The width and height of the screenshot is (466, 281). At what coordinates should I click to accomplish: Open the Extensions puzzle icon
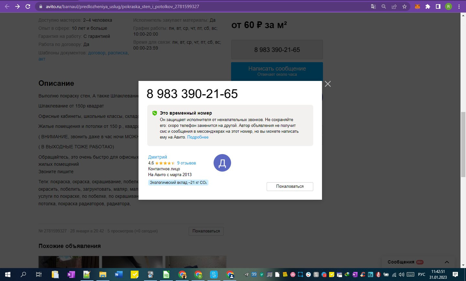[x=428, y=6]
